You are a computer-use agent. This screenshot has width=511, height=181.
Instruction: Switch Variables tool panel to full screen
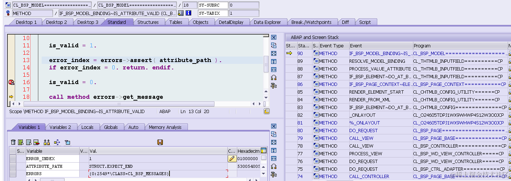pos(274,142)
